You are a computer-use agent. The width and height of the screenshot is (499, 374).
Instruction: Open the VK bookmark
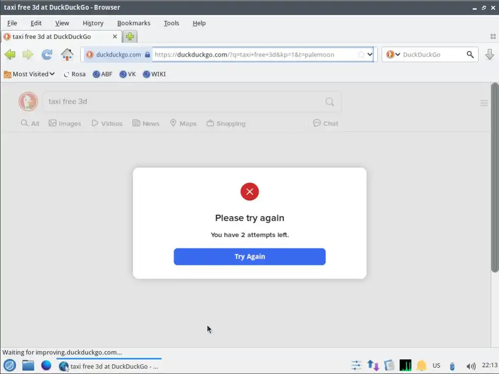click(128, 74)
